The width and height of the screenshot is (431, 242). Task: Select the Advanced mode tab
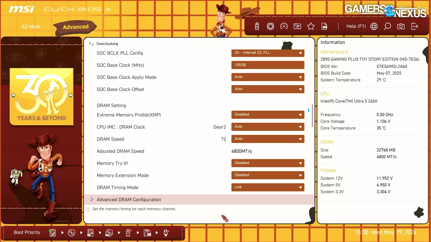75,27
